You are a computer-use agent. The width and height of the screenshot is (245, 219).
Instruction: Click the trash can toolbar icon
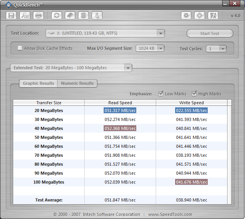pos(83,16)
